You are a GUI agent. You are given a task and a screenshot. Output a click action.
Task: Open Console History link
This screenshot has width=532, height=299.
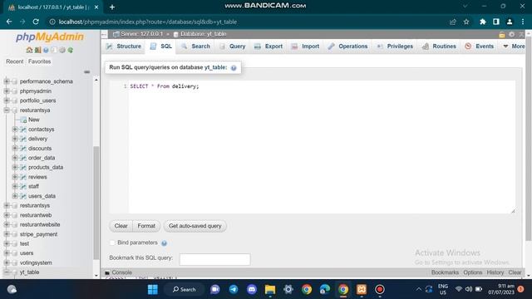pos(495,272)
